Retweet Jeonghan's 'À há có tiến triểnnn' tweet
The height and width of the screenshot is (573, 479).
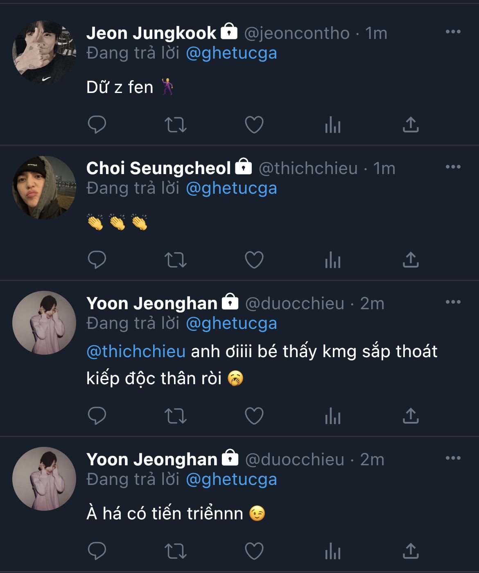[x=175, y=551]
